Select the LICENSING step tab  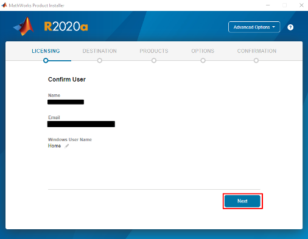pos(46,51)
